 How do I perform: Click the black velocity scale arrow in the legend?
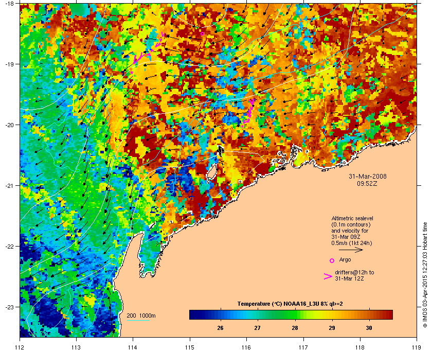[x=351, y=250]
